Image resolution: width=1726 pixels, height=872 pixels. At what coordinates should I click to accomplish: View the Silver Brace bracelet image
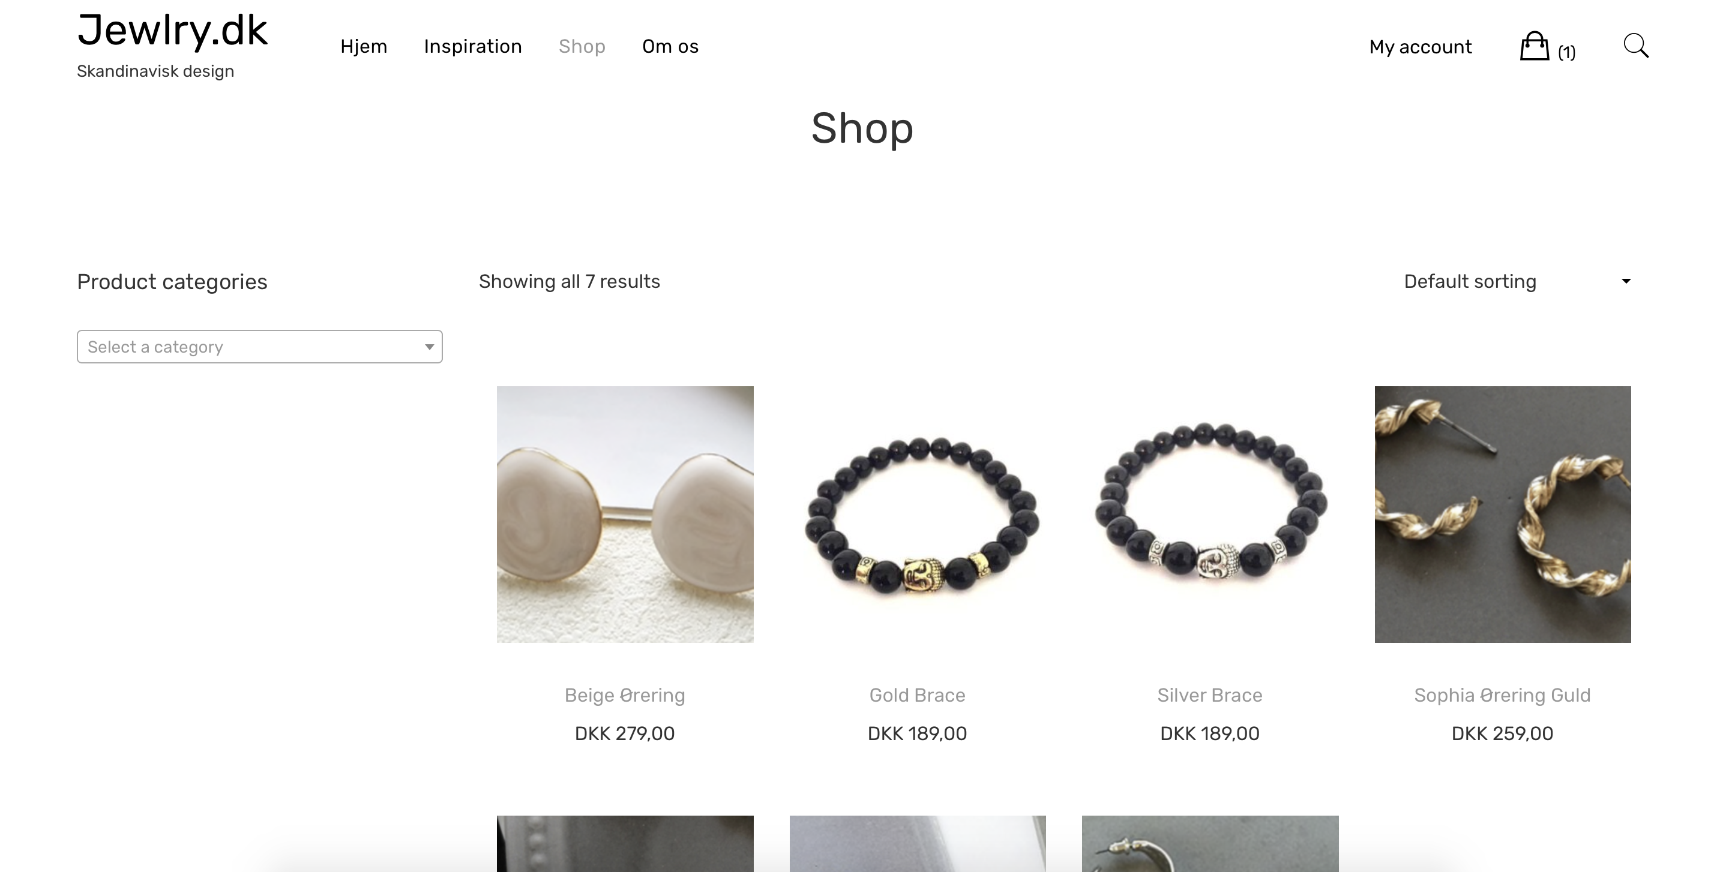[x=1209, y=514]
